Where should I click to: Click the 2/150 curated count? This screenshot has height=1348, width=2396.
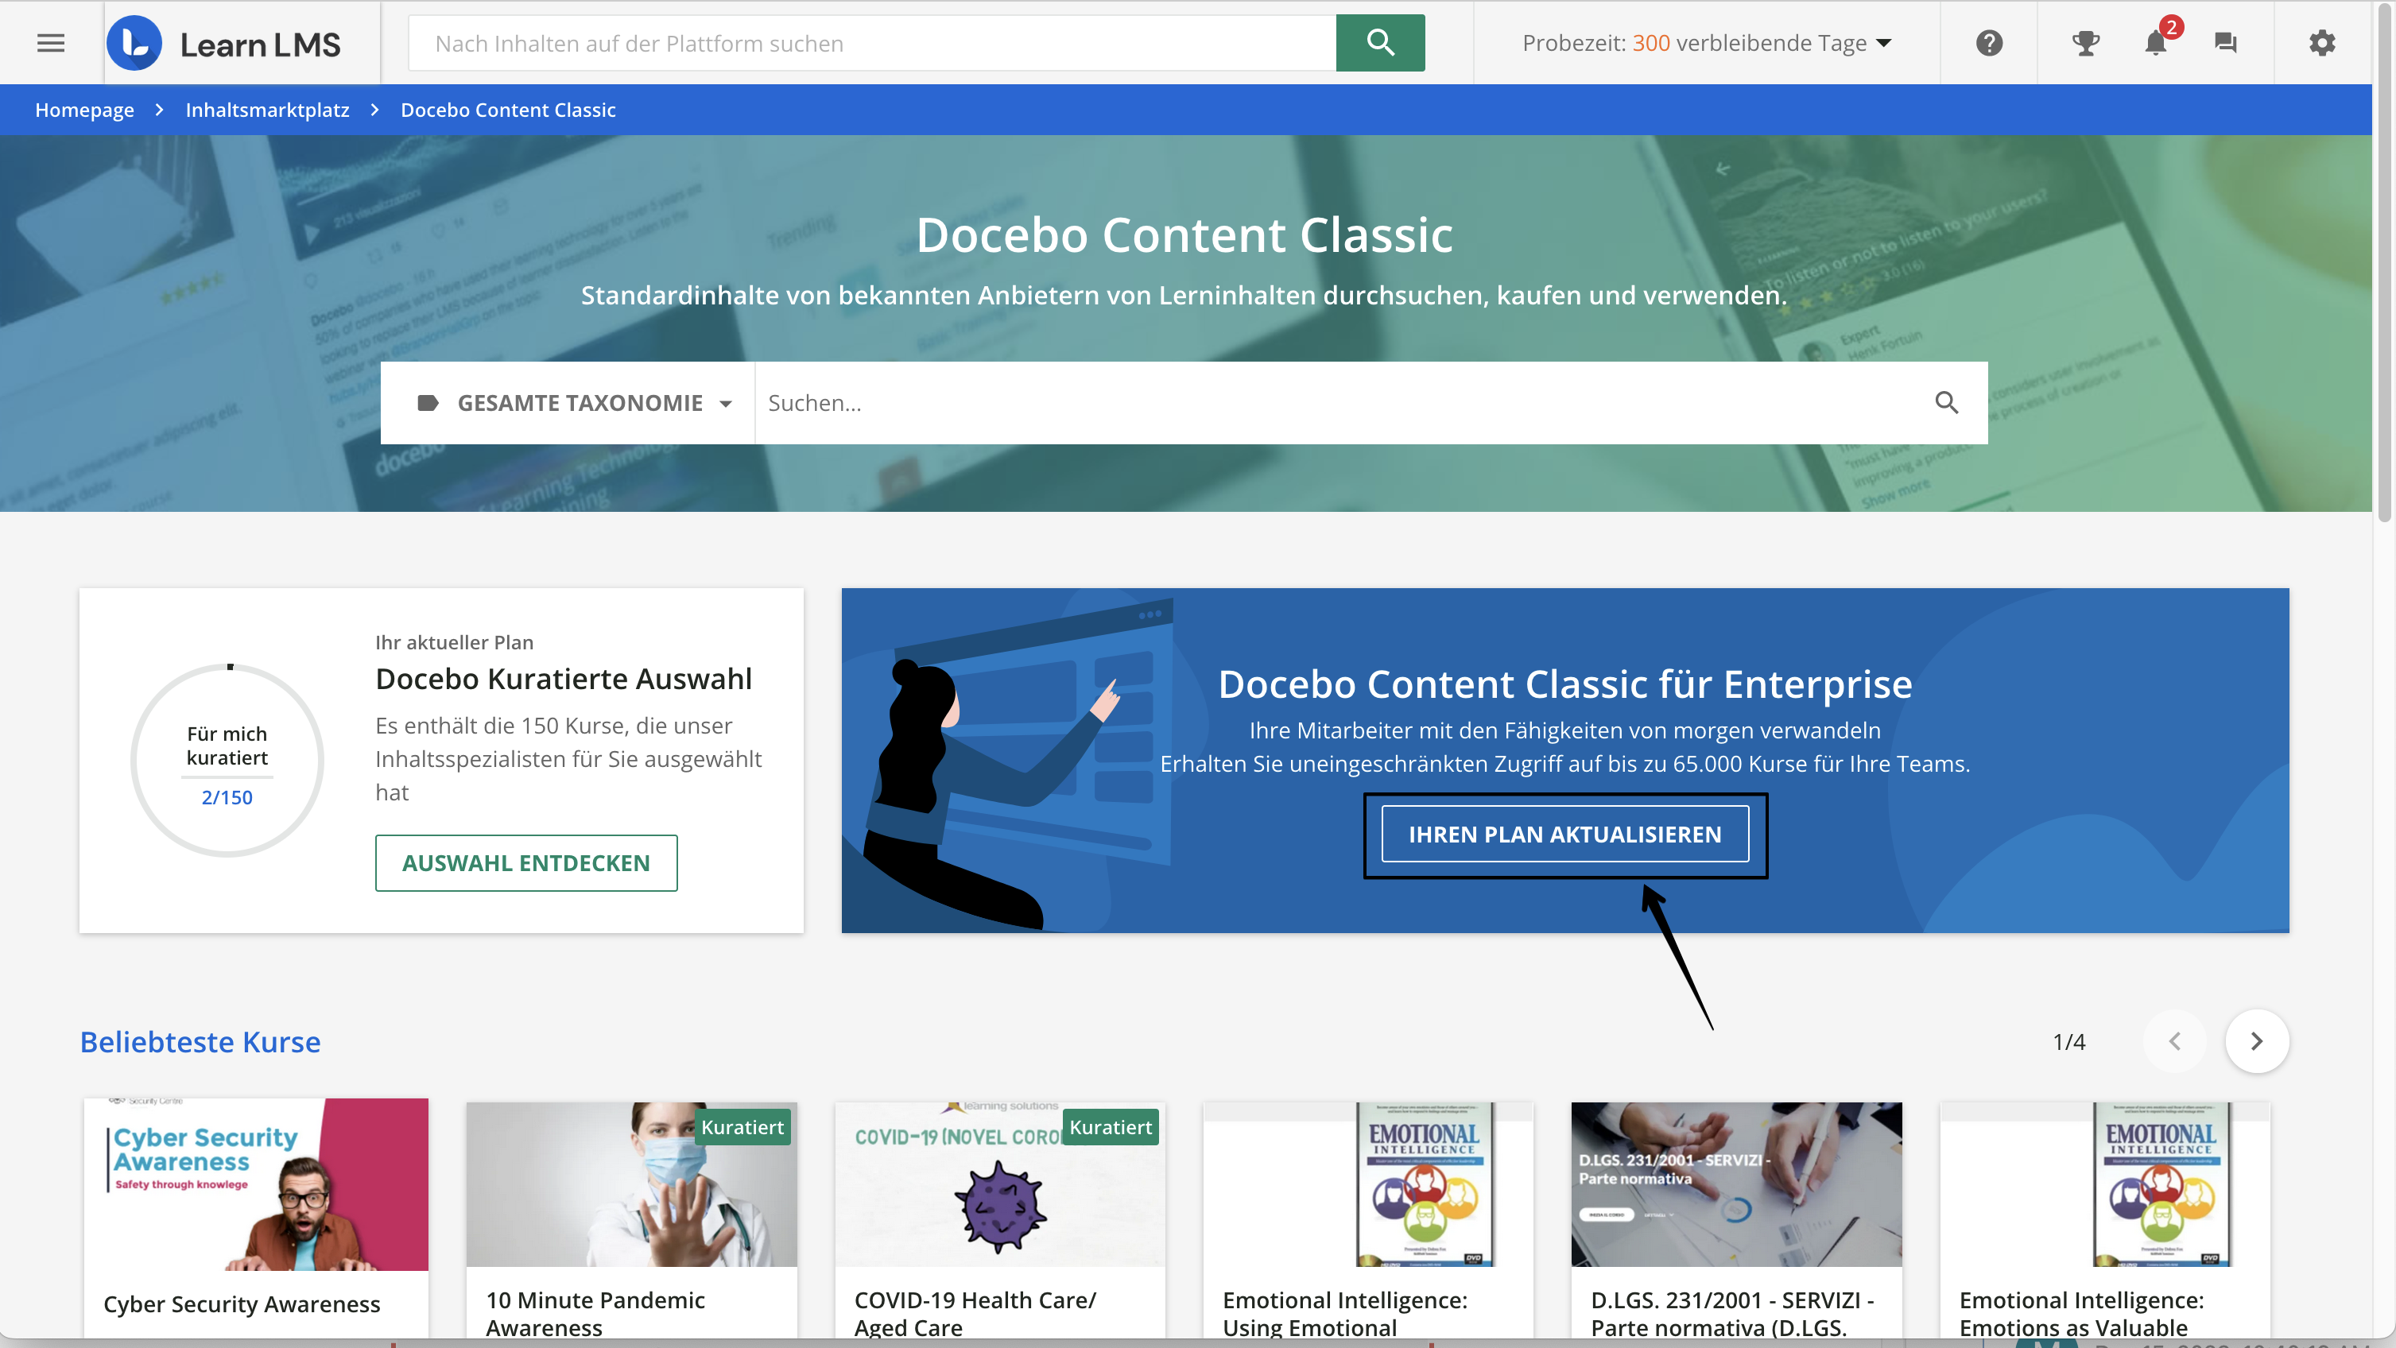[x=227, y=796]
